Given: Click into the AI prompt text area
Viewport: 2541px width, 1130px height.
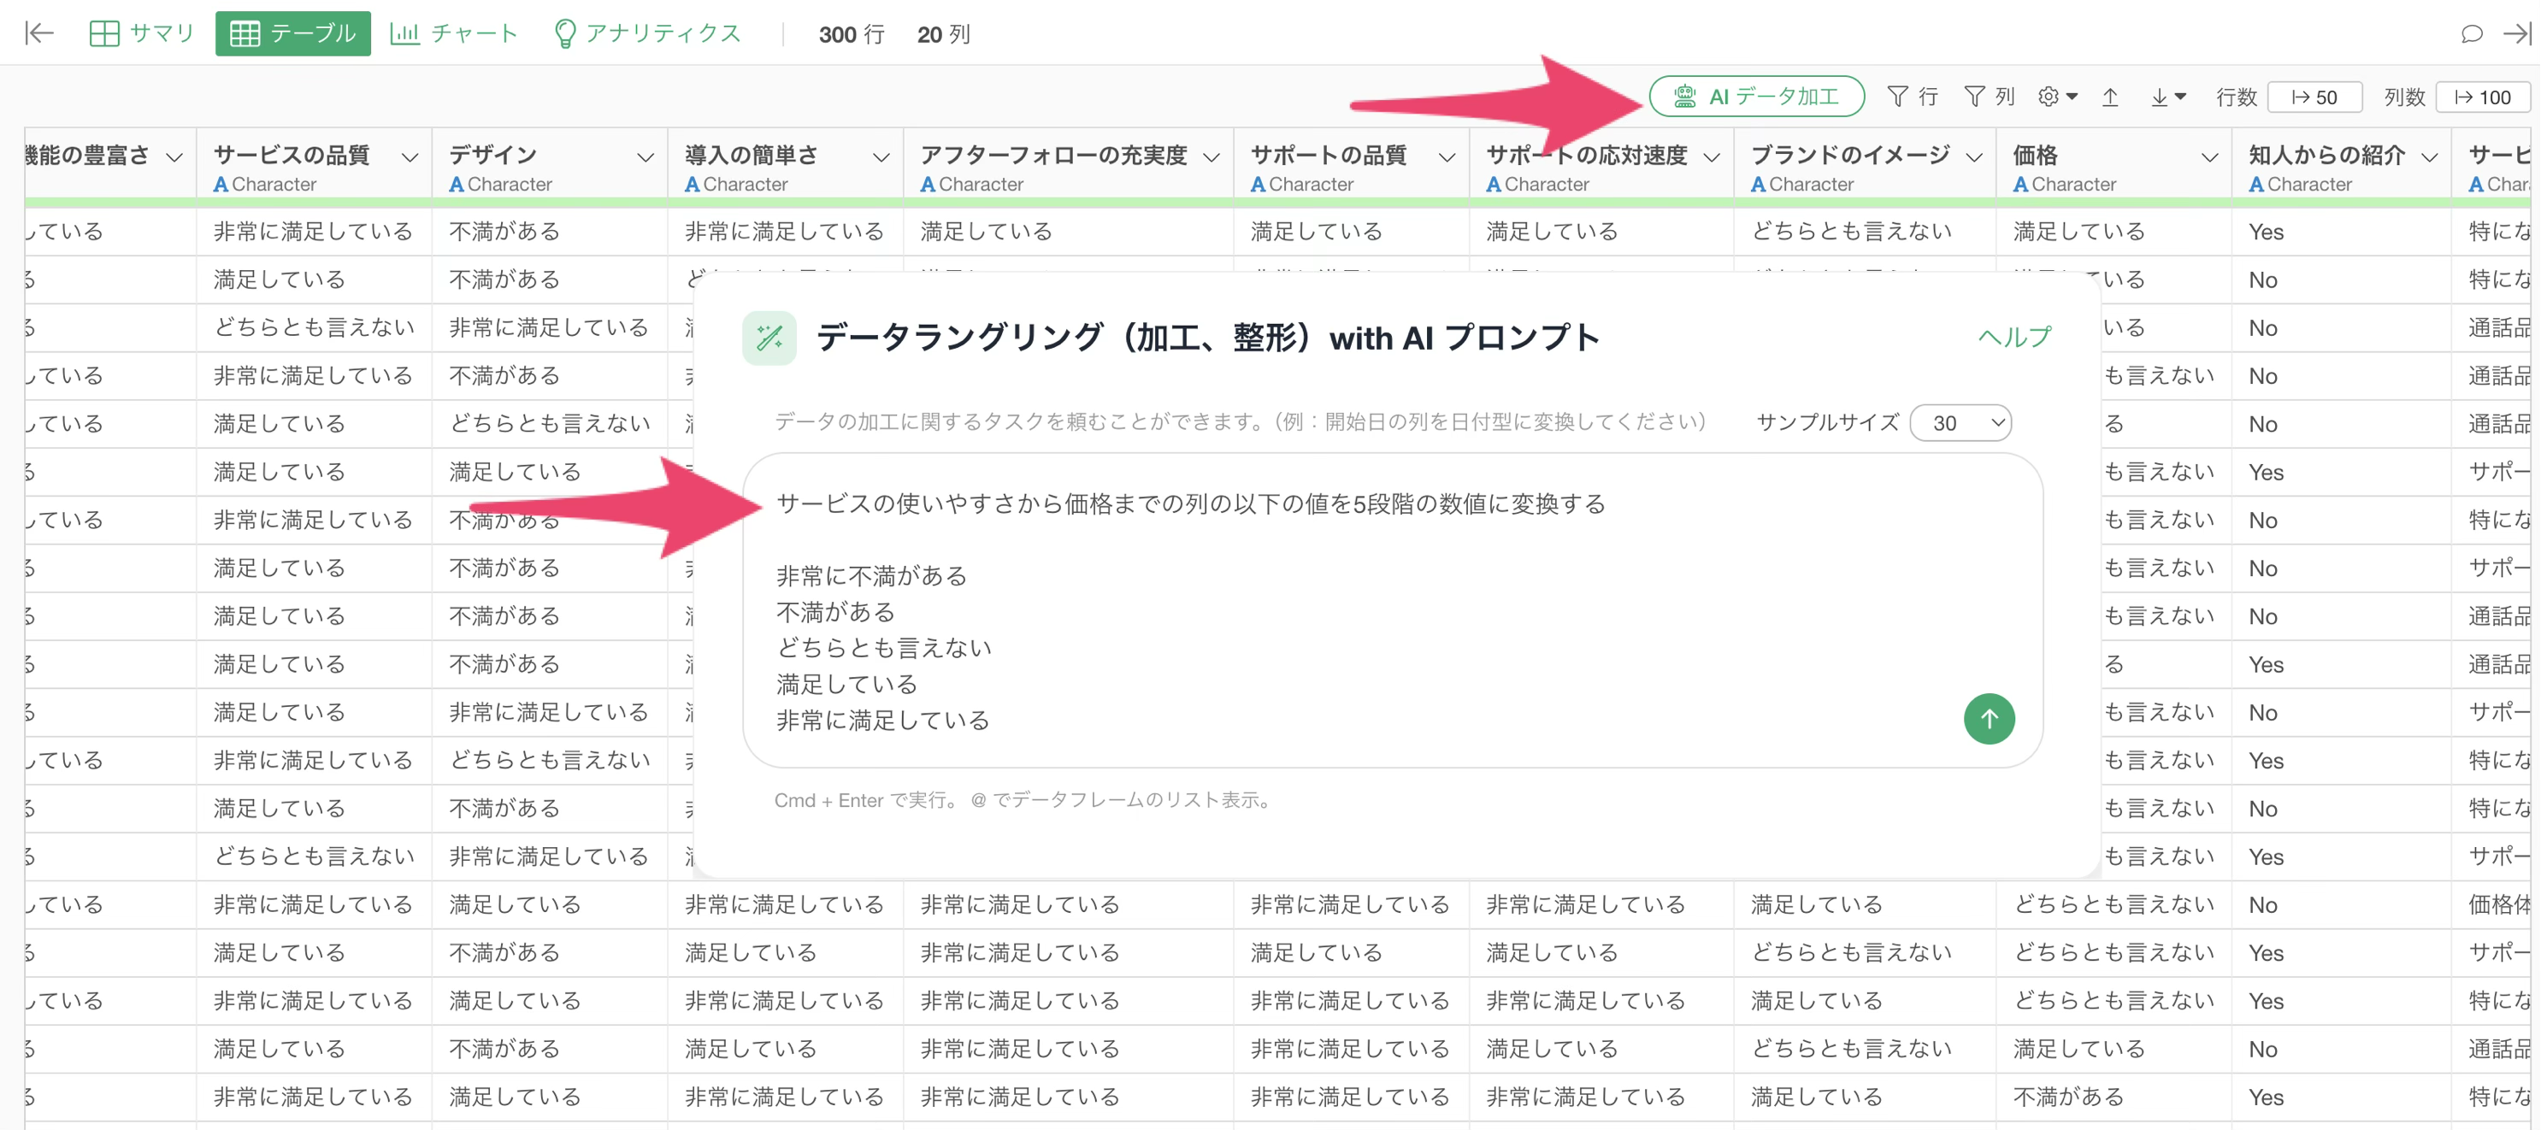Looking at the screenshot, I should tap(1391, 611).
